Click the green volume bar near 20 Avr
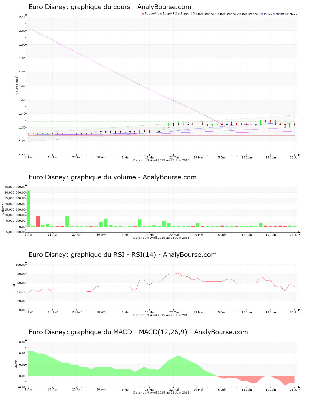Viewport: 310px width, 400px height. pos(67,222)
